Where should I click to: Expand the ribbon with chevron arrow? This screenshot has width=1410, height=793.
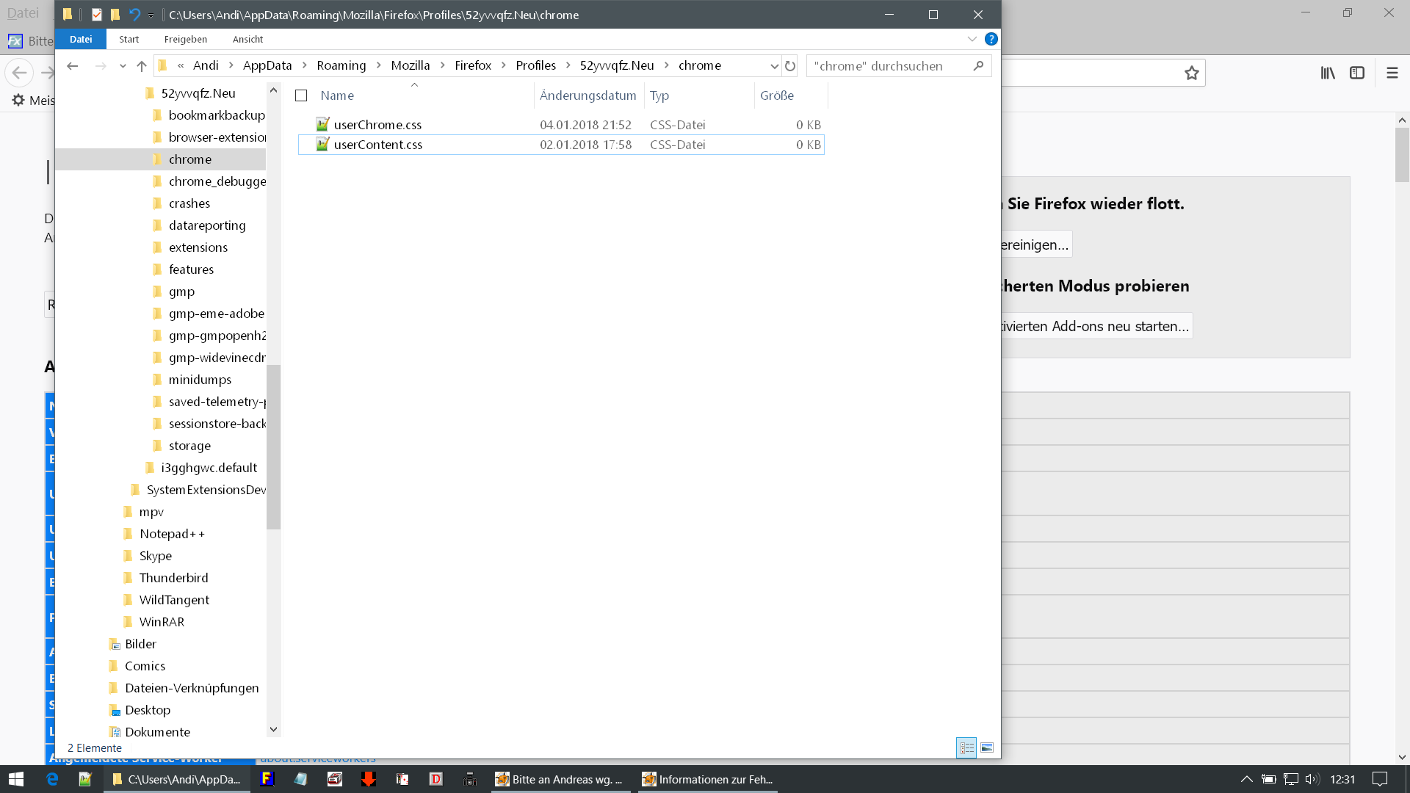click(x=972, y=39)
